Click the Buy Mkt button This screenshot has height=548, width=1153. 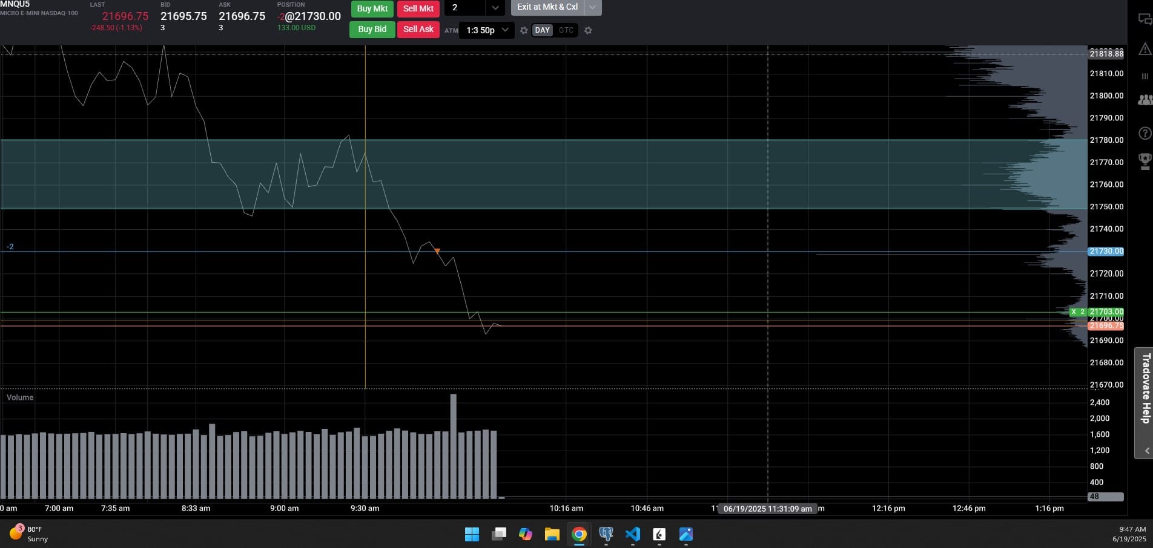pos(372,8)
